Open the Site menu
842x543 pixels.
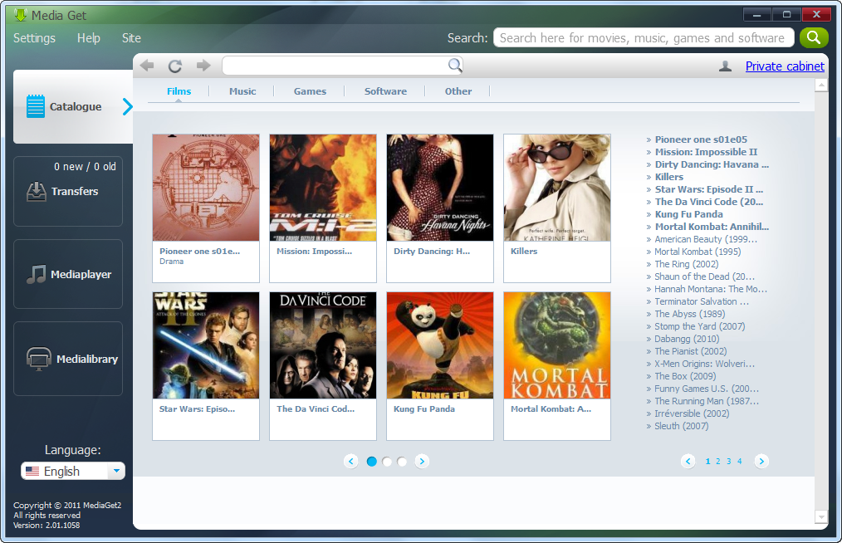pyautogui.click(x=131, y=38)
